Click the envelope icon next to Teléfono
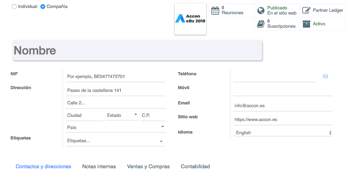 coord(325,76)
